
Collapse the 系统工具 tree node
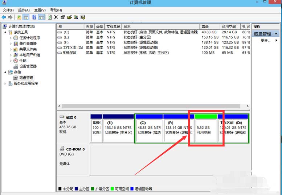point(5,32)
